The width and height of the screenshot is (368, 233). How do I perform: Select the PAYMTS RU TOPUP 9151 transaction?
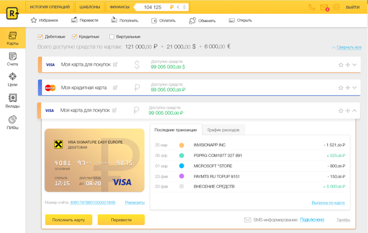point(250,176)
